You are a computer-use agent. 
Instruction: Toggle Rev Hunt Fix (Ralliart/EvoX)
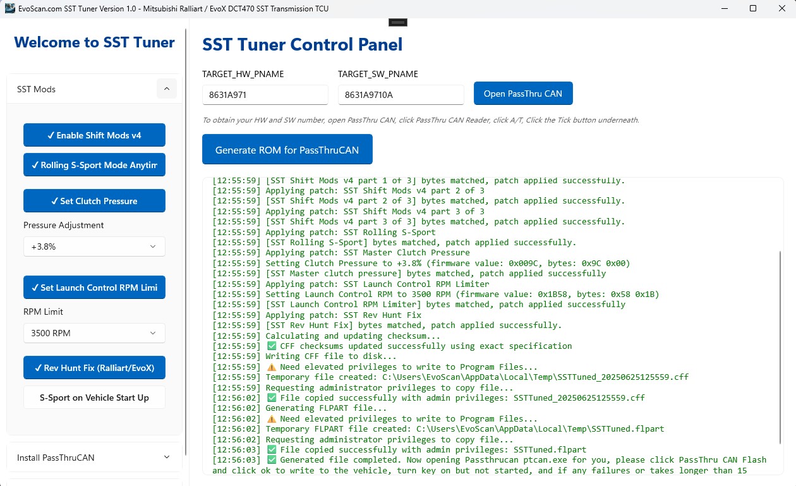tap(94, 368)
